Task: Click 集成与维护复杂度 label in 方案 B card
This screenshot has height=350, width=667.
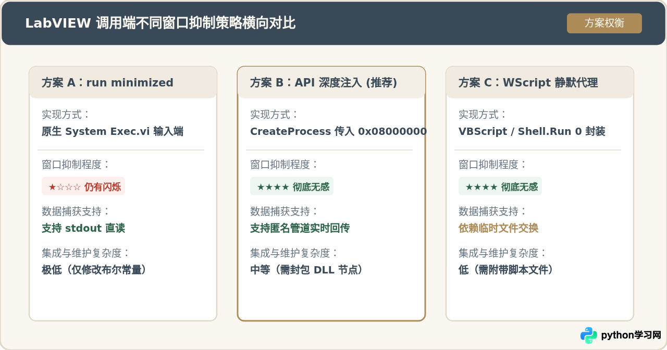Action: pos(294,253)
